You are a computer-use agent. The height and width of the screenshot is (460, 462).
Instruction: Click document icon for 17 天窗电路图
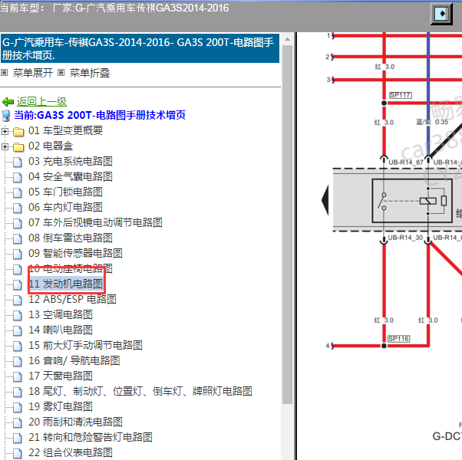click(x=18, y=376)
